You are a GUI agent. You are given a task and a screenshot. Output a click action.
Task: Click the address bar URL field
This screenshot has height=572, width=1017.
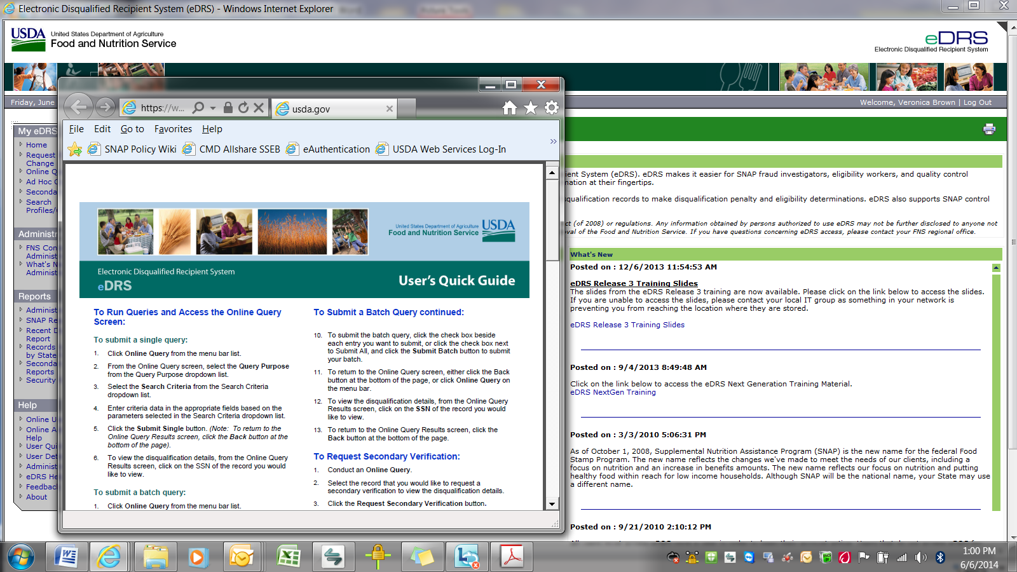coord(162,108)
